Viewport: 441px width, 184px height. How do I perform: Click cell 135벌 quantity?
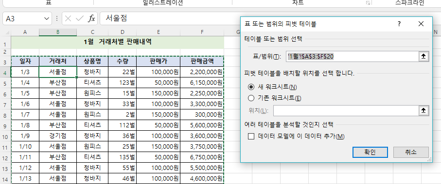[123, 157]
